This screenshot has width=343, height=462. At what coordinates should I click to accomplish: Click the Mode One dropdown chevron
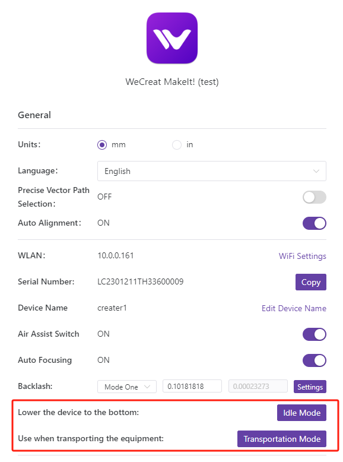point(147,387)
